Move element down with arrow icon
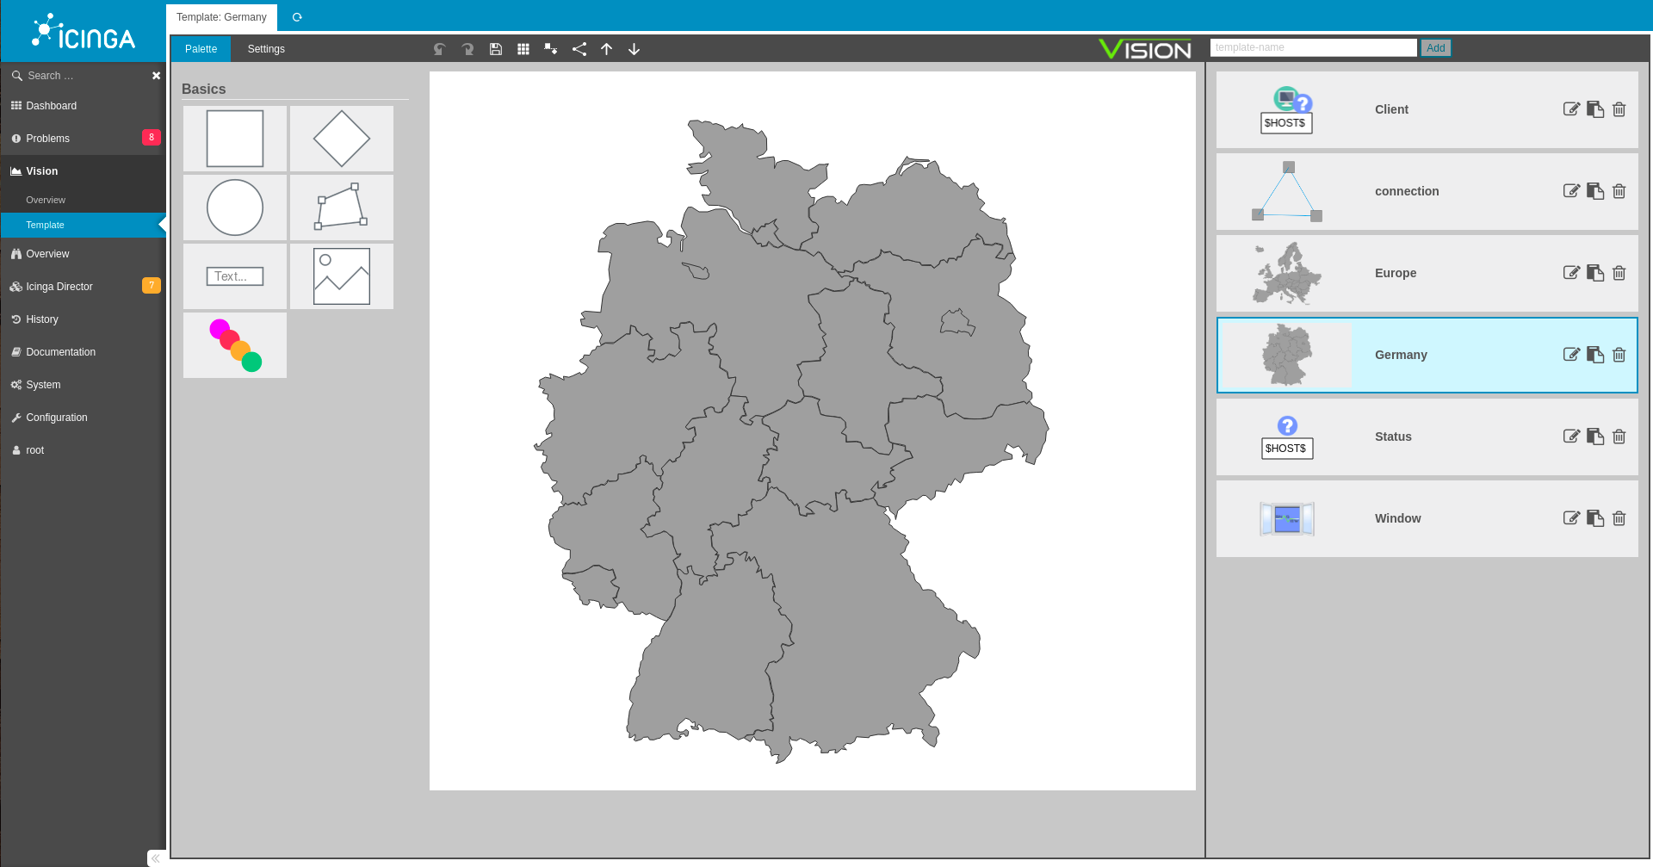The height and width of the screenshot is (867, 1653). [x=635, y=49]
